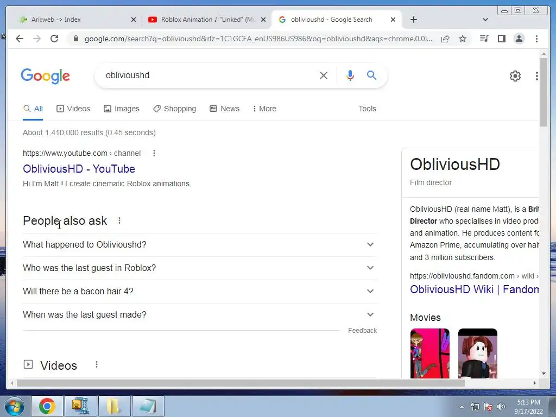Open Google quick settings gear
The image size is (556, 417).
click(515, 76)
